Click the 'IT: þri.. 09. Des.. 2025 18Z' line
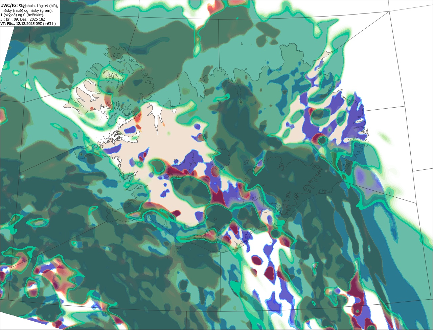This screenshot has height=330, width=433. tap(23, 19)
